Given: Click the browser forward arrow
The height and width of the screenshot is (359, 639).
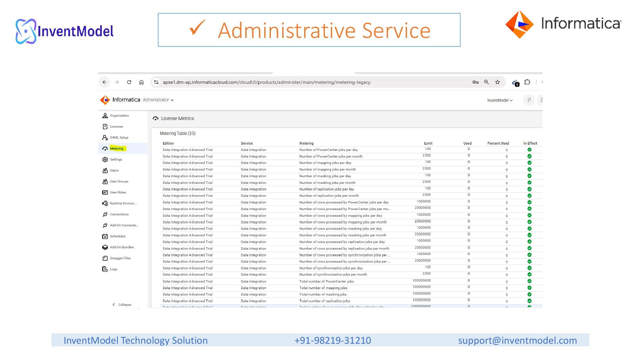Looking at the screenshot, I should point(117,82).
